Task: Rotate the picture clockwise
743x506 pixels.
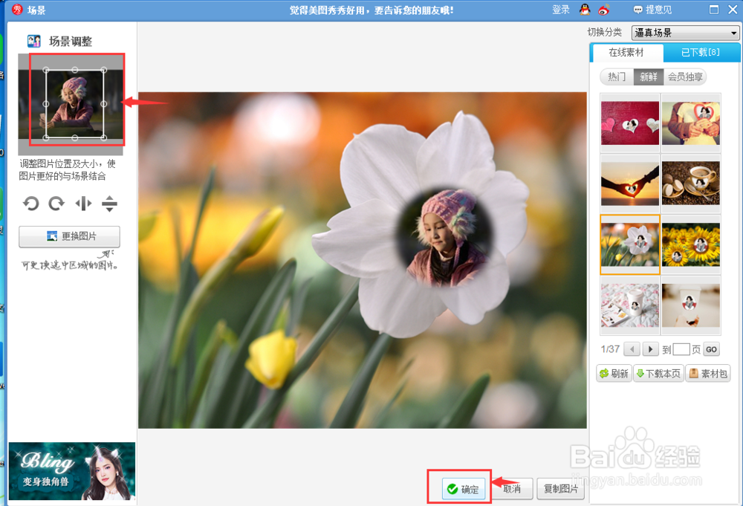Action: click(x=56, y=204)
